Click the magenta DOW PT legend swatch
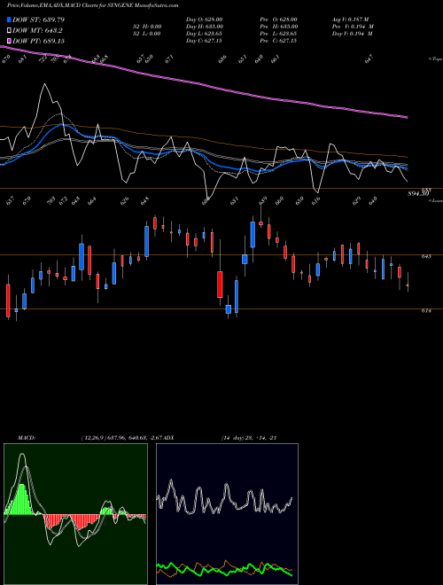The image size is (443, 585). click(x=10, y=41)
